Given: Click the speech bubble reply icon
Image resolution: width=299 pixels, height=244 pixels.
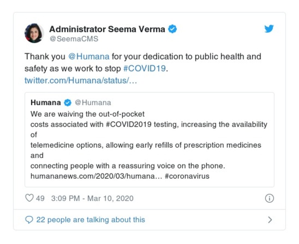Looking at the screenshot, I should (29, 220).
